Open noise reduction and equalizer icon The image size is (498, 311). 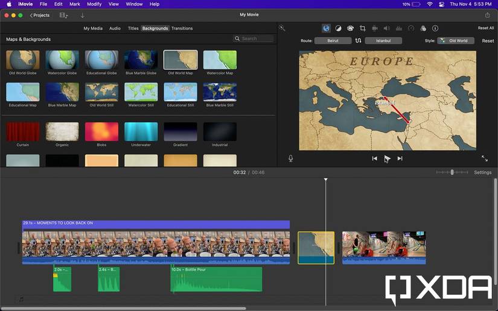[398, 28]
